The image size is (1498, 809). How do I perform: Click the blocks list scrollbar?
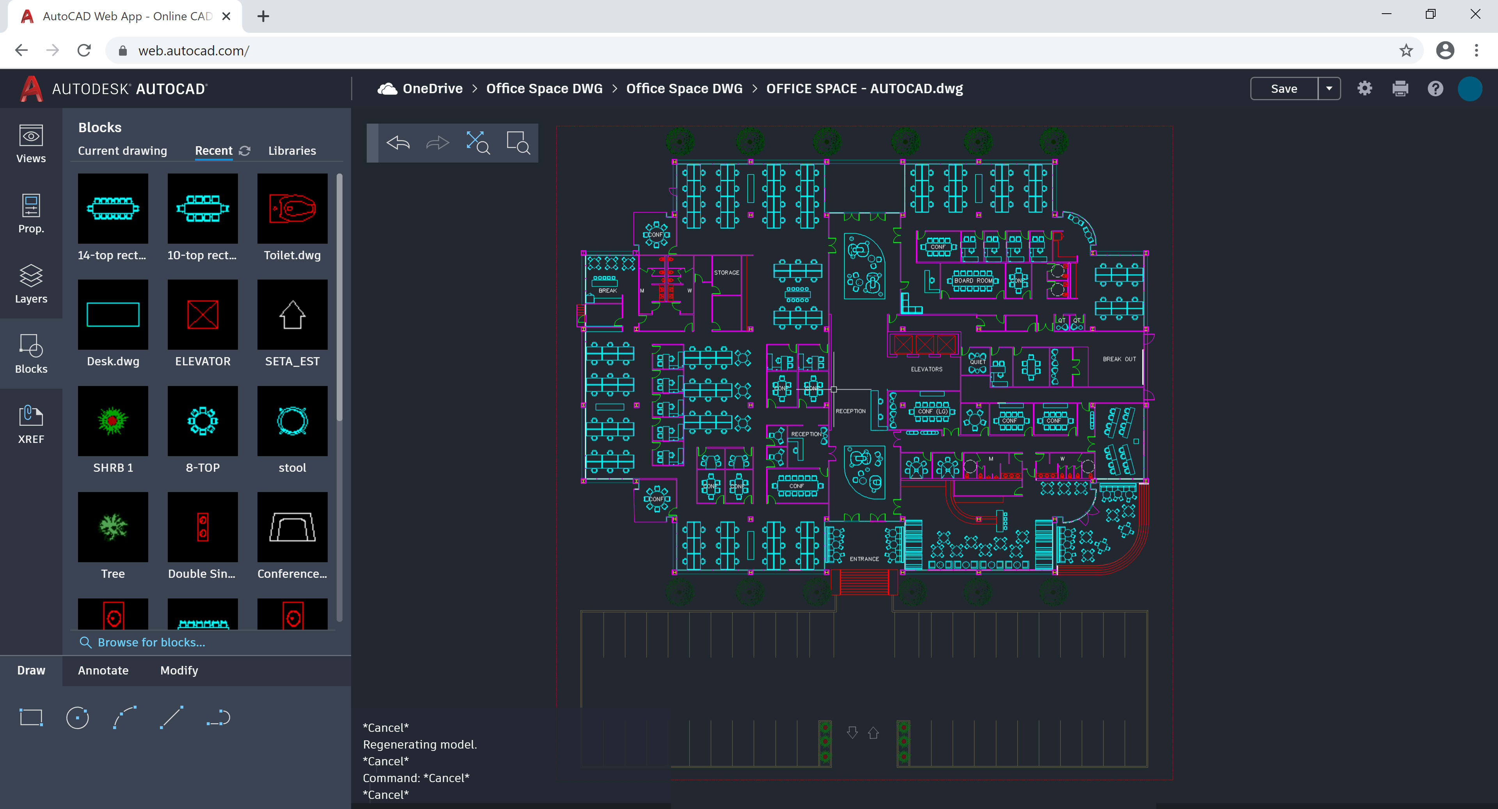point(339,296)
